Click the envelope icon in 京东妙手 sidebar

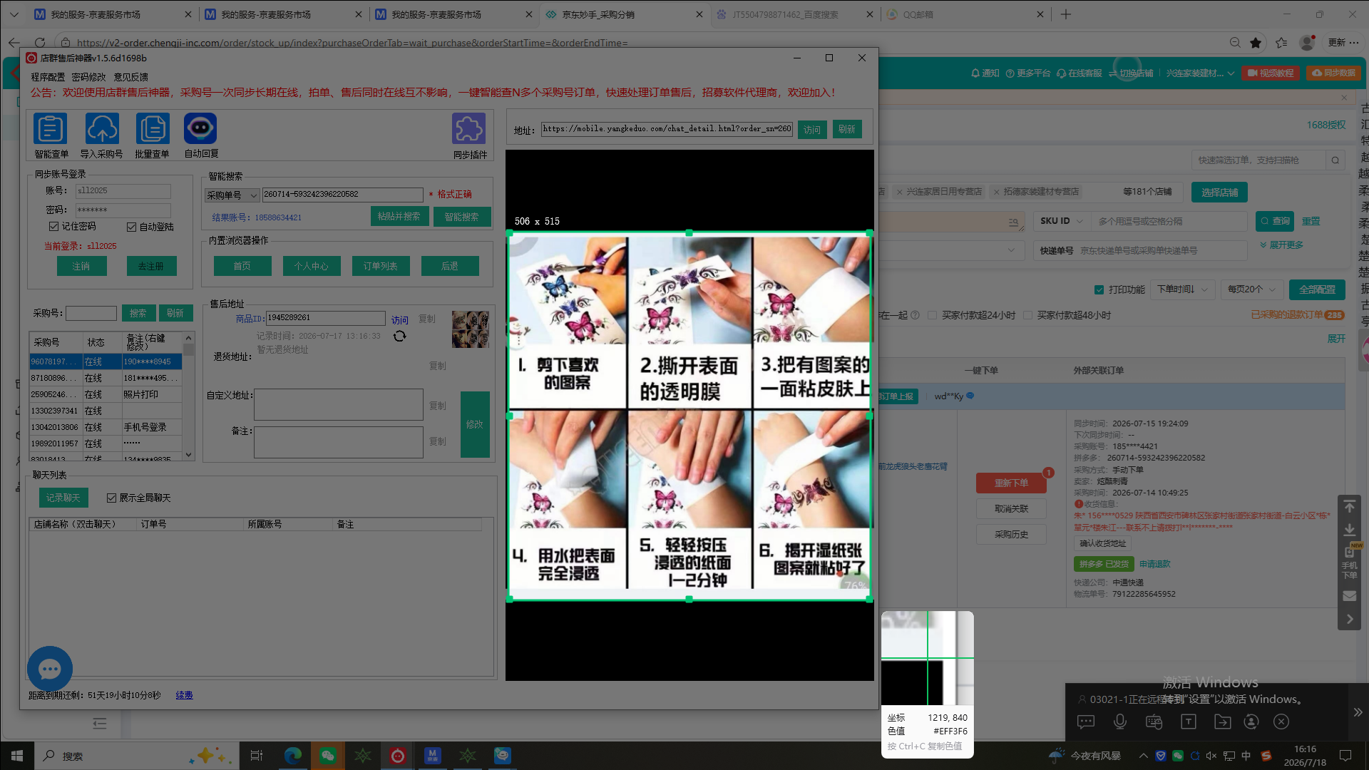point(1350,596)
